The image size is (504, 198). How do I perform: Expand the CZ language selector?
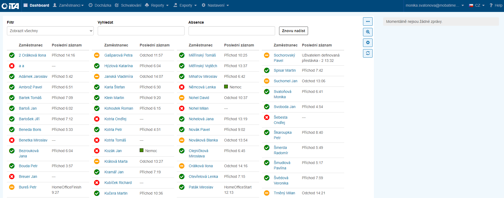point(477,5)
